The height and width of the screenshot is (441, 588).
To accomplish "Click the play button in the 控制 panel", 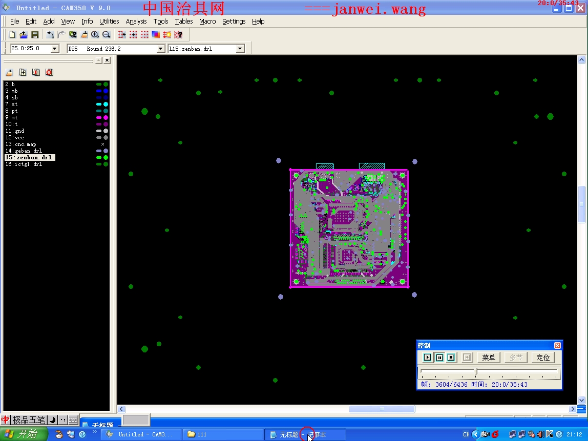I will (x=427, y=358).
